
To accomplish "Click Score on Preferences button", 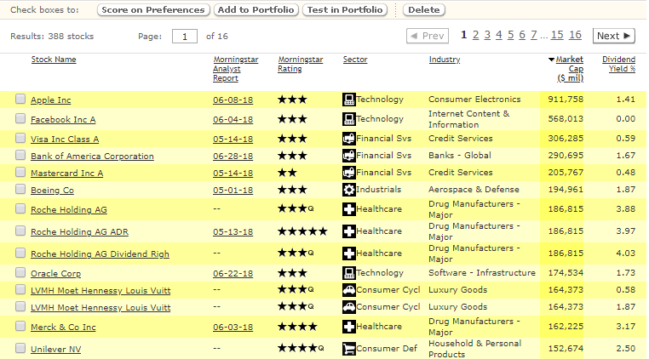I will tap(153, 10).
